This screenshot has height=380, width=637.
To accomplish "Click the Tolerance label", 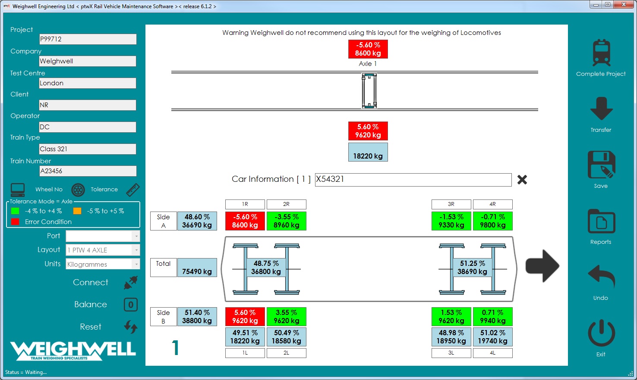I will coord(104,190).
